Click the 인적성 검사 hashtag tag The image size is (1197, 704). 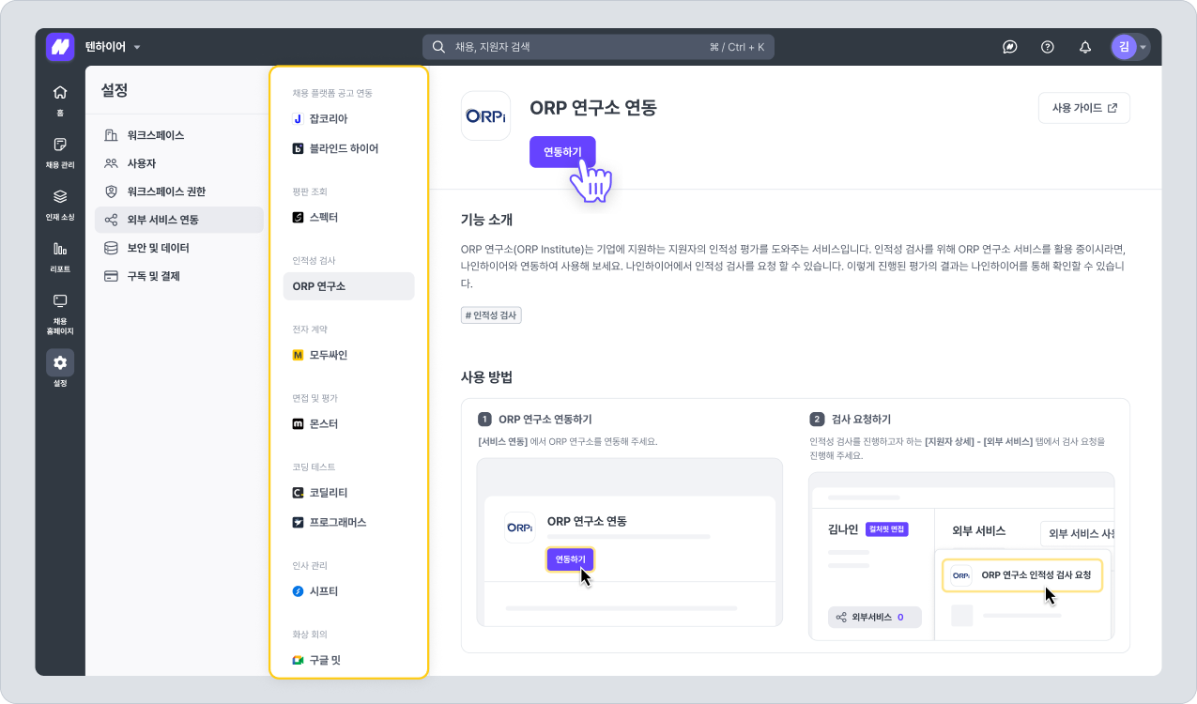coord(491,315)
